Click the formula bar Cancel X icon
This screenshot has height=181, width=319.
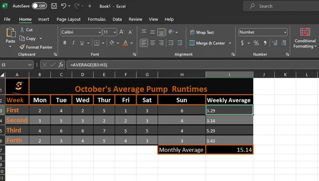pyautogui.click(x=45, y=65)
